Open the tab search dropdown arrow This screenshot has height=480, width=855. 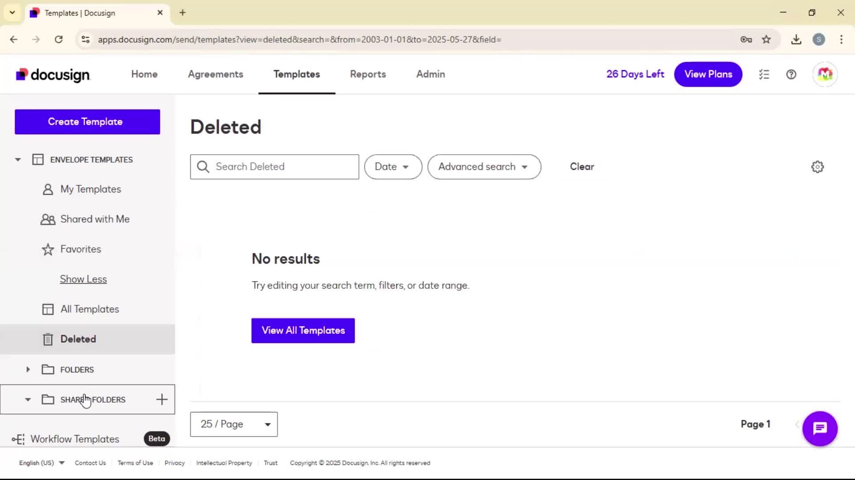(x=12, y=13)
